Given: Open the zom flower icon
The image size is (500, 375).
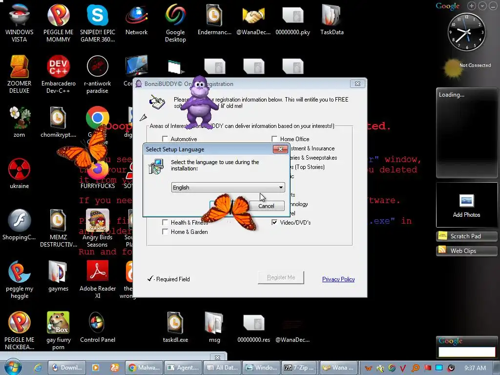Looking at the screenshot, I should point(19,122).
